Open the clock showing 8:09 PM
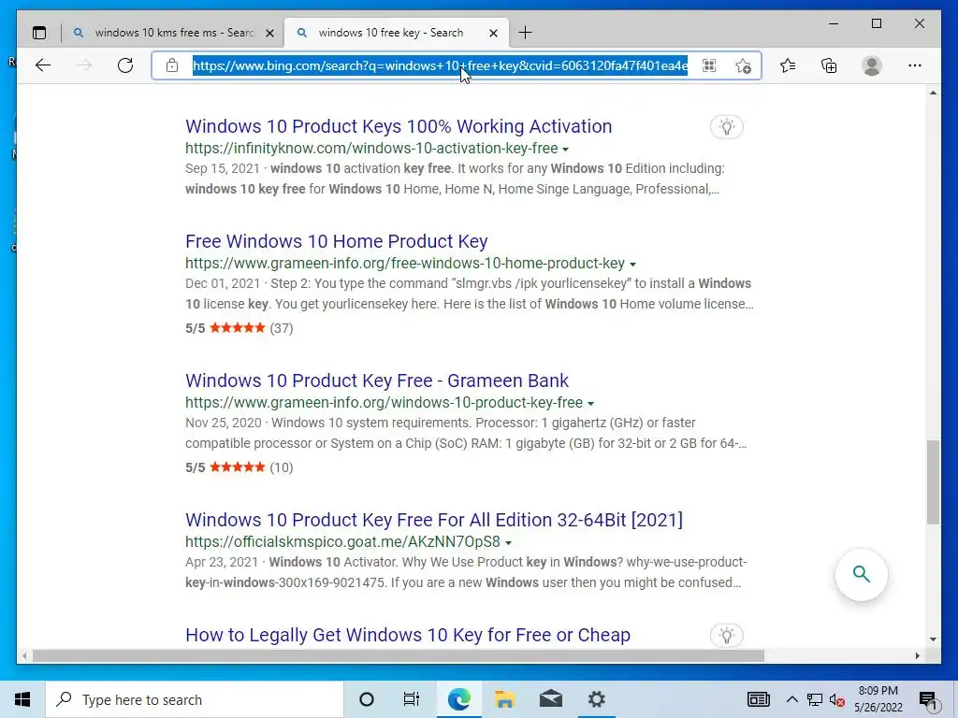This screenshot has width=958, height=718. point(878,699)
